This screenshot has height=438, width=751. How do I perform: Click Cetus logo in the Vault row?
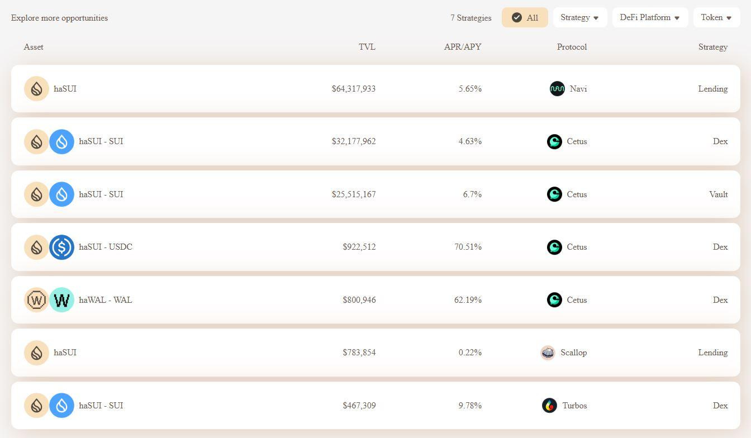pyautogui.click(x=554, y=194)
